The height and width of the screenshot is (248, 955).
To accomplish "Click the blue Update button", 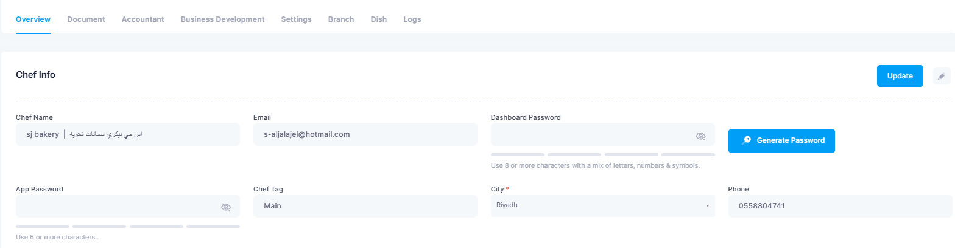I will point(900,76).
